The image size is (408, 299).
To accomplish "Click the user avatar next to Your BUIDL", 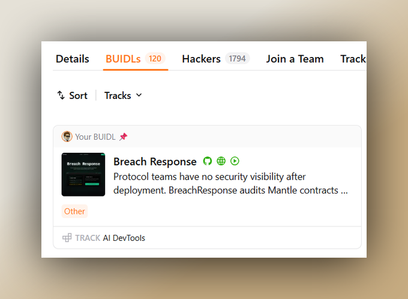I will point(67,137).
